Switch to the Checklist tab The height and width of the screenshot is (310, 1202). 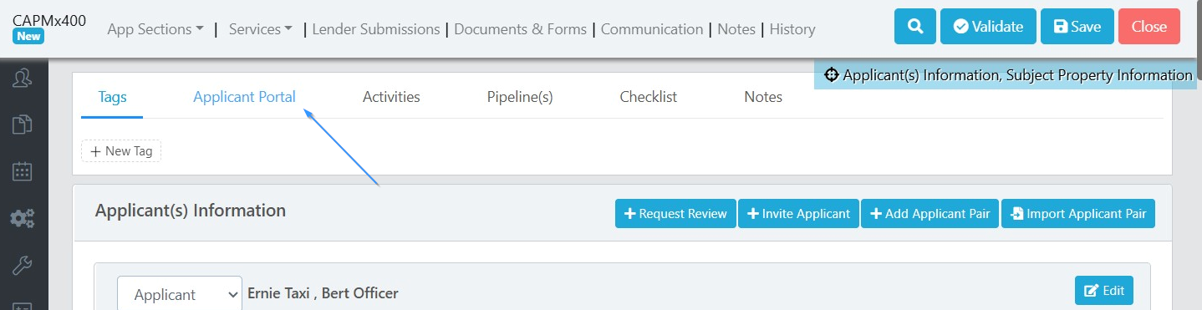coord(649,97)
